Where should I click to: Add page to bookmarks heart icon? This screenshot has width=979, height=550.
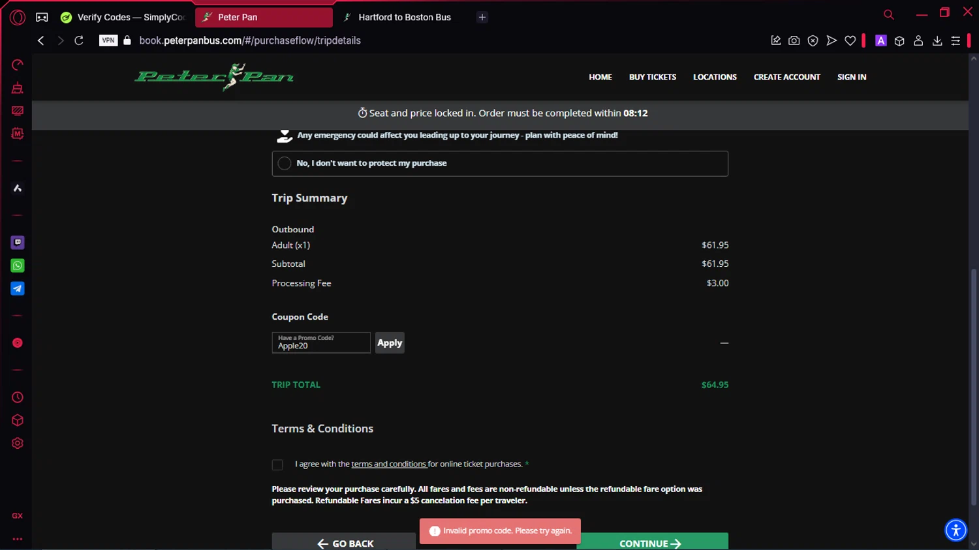(850, 40)
